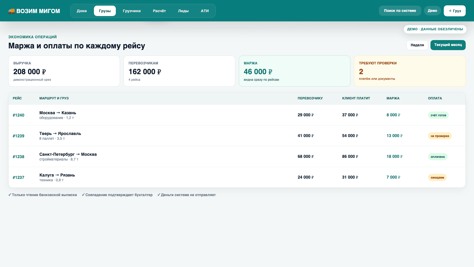Click margin value 7 000 ₽
Screen dimensions: 474x267
393,177
